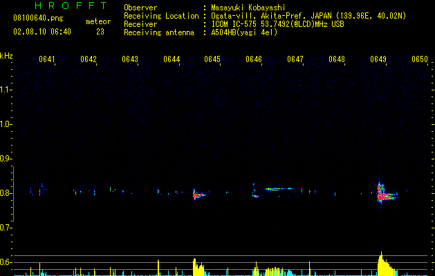The height and width of the screenshot is (276, 435).
Task: Click the 0.8 kHz axis label
Action: [6, 193]
